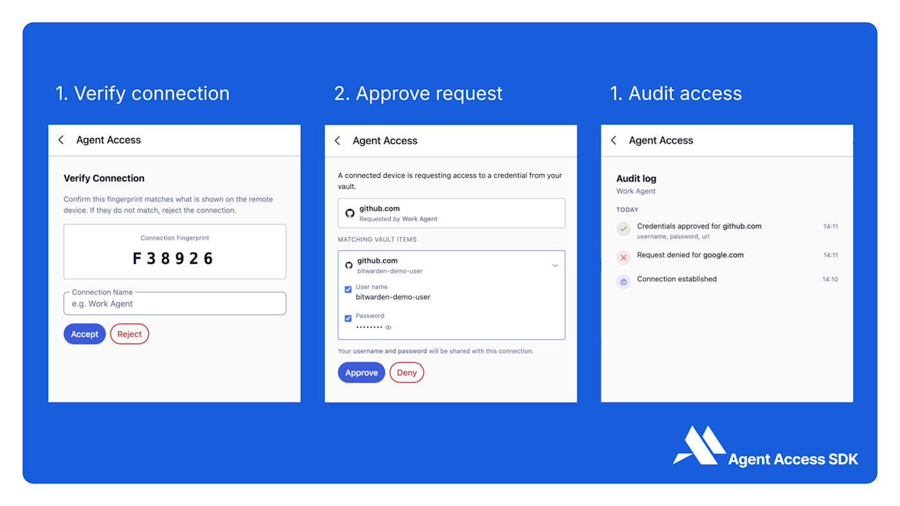The height and width of the screenshot is (506, 900).
Task: Click the Connection Name input field
Action: click(174, 302)
